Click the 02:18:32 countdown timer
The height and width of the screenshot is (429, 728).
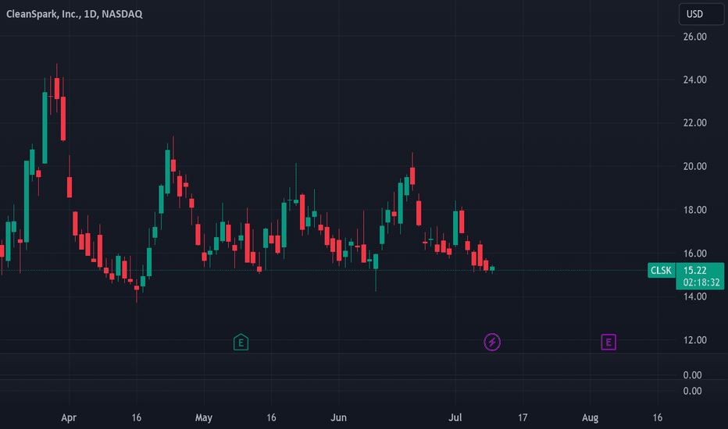click(701, 282)
